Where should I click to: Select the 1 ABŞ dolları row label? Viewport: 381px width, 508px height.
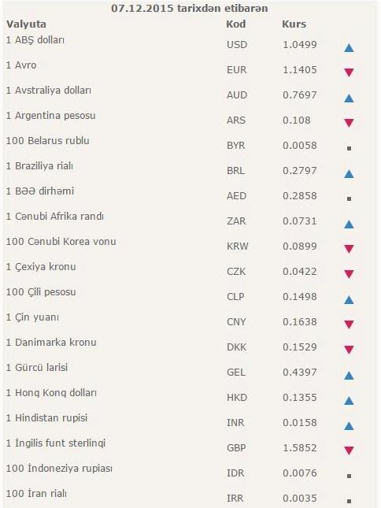point(35,40)
